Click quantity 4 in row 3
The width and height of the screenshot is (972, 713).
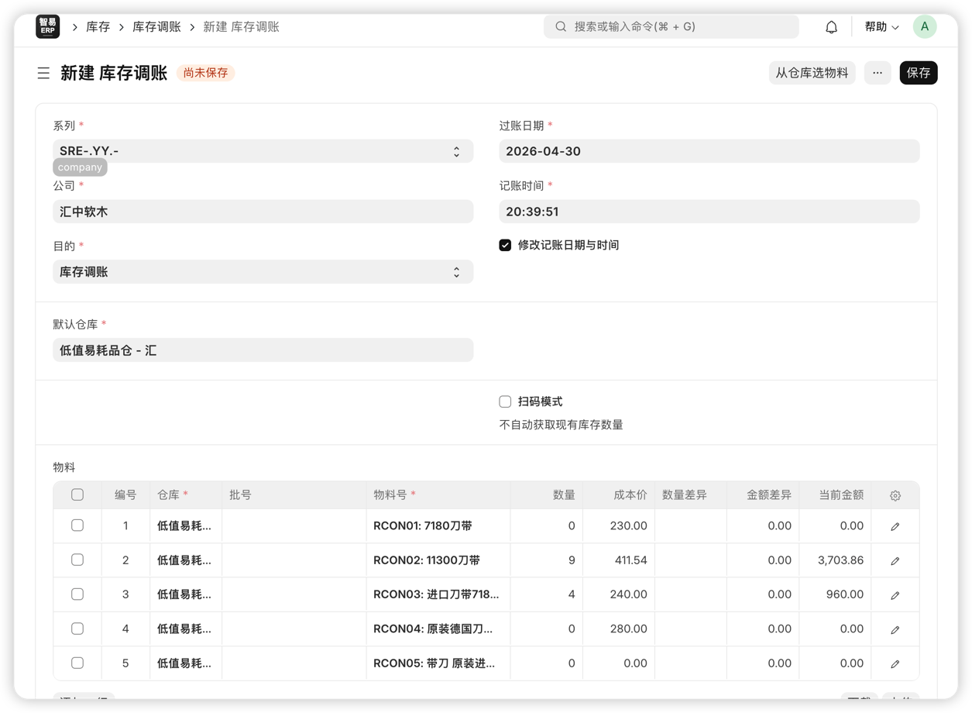coord(547,594)
